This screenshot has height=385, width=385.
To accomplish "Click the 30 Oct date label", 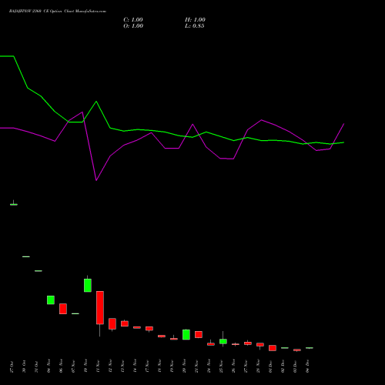I will (x=24, y=367).
